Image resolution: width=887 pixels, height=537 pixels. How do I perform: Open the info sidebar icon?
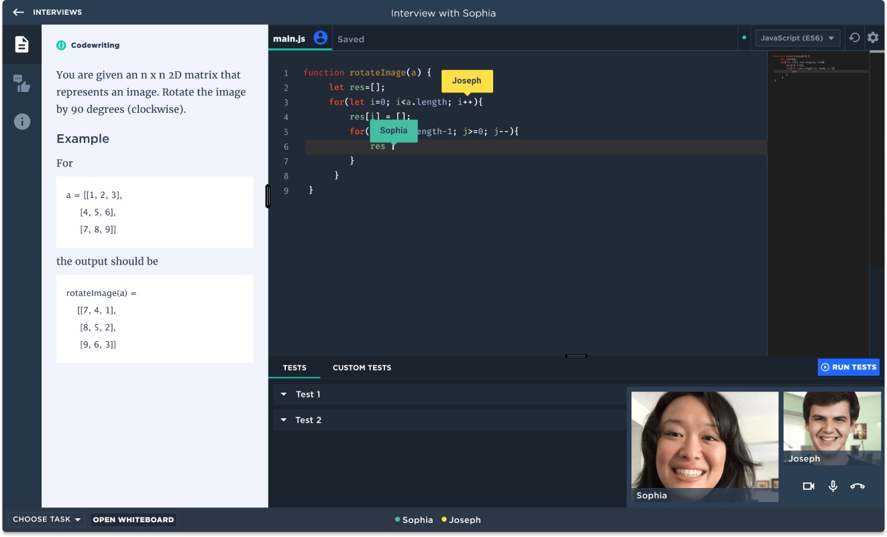tap(22, 121)
